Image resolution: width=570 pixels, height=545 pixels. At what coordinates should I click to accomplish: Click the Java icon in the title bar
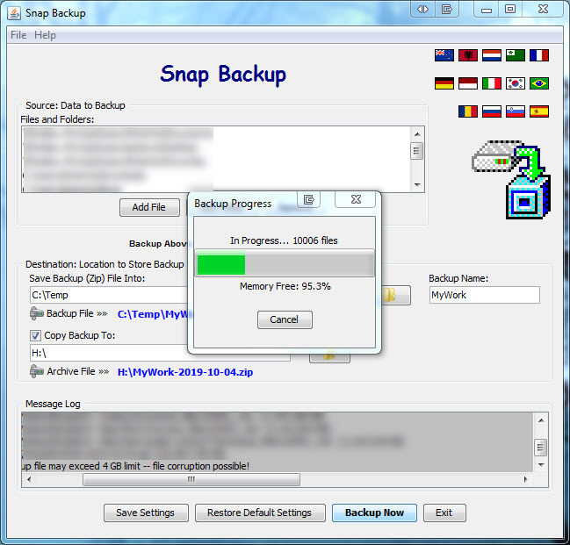pyautogui.click(x=14, y=13)
